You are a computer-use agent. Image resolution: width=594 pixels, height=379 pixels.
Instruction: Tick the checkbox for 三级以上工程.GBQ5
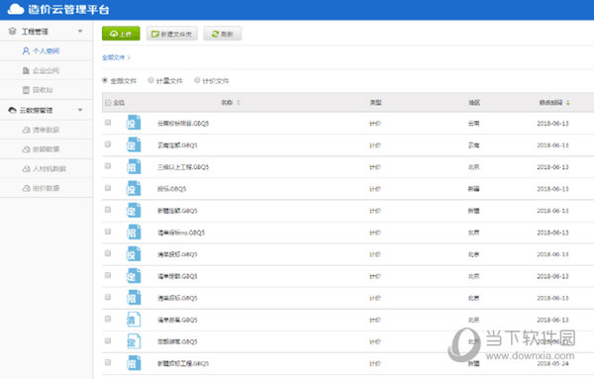[x=108, y=166]
